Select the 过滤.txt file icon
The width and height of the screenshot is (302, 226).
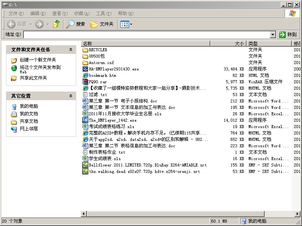coord(85,95)
